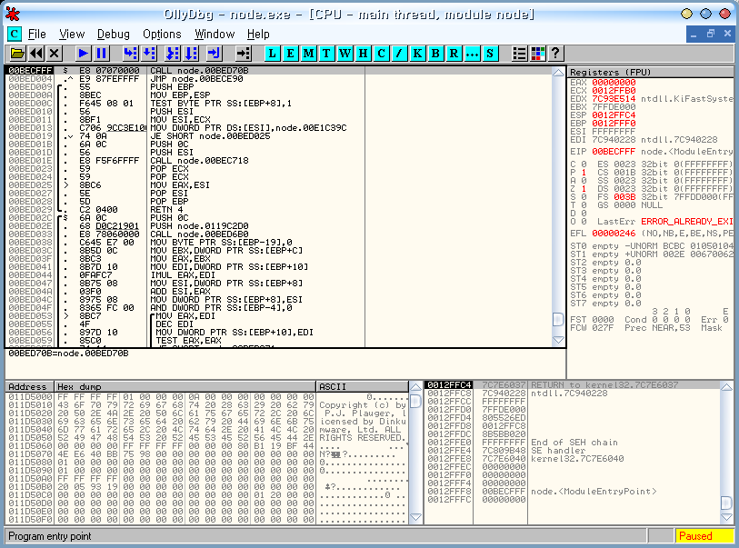This screenshot has width=739, height=548.
Task: Select instruction JMP node.00BECE90
Action: (196, 79)
